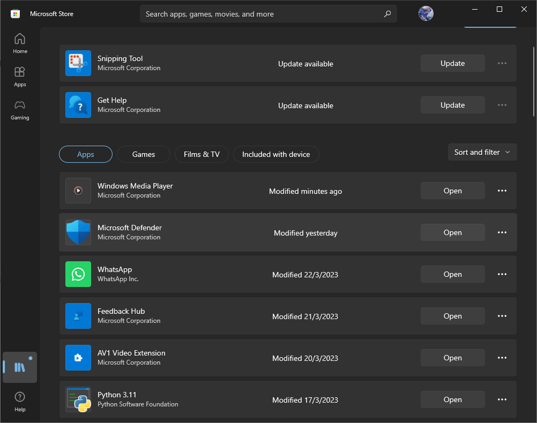Viewport: 537px width, 423px height.
Task: Click the AV1 Video Extension icon
Action: click(x=78, y=358)
